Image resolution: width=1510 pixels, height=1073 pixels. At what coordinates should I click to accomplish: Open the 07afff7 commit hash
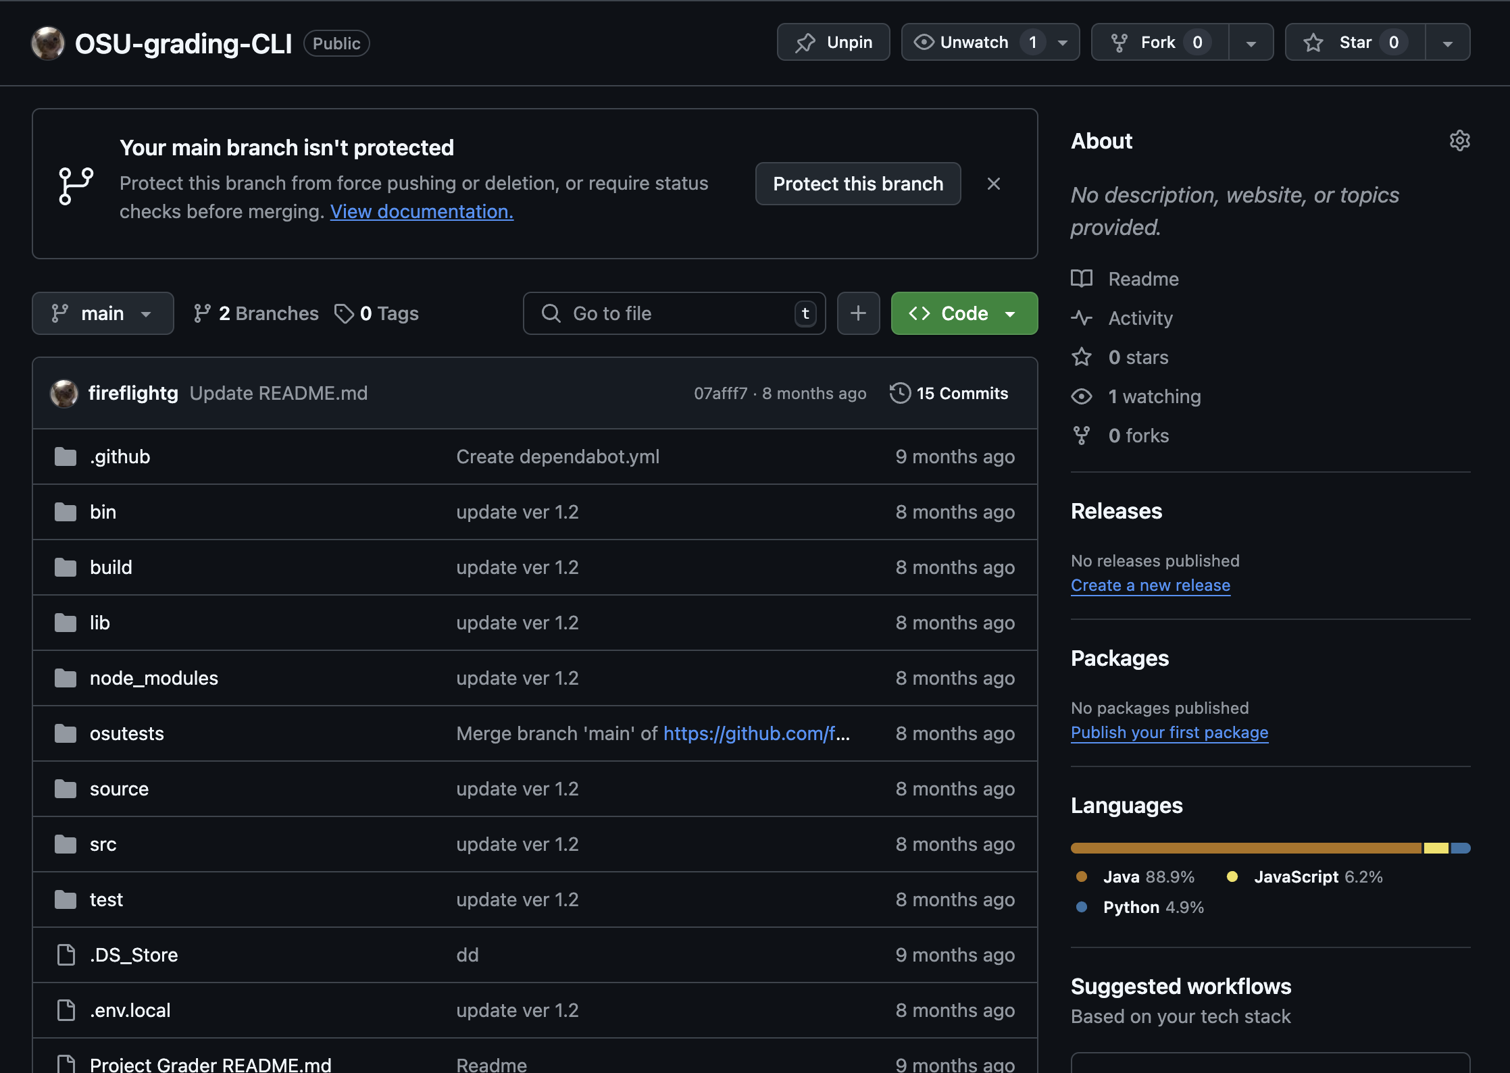tap(721, 394)
